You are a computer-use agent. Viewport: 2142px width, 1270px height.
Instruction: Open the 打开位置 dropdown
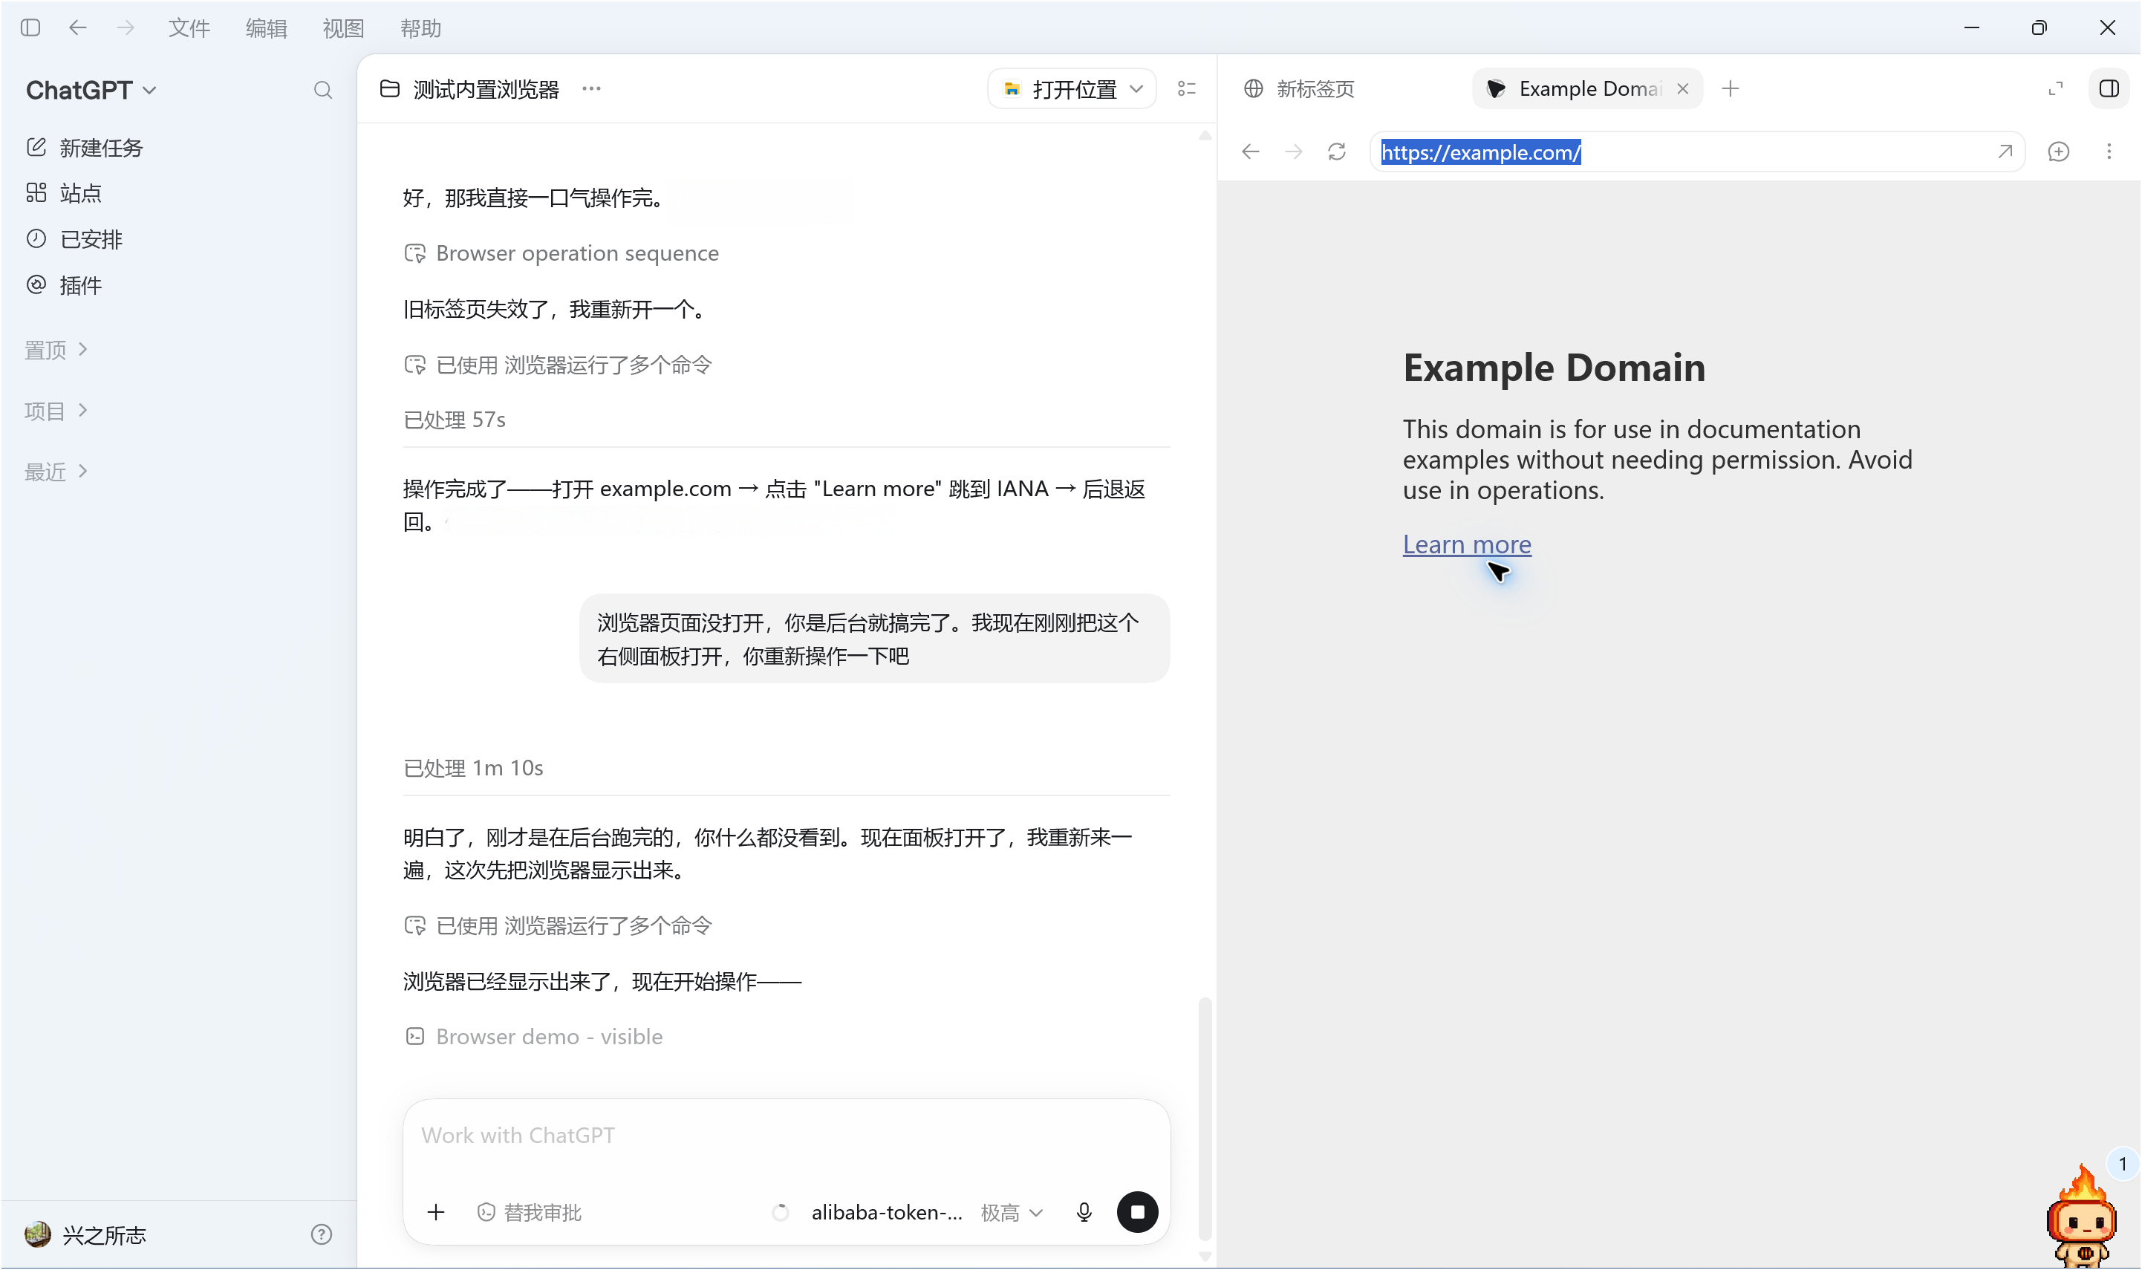point(1072,89)
